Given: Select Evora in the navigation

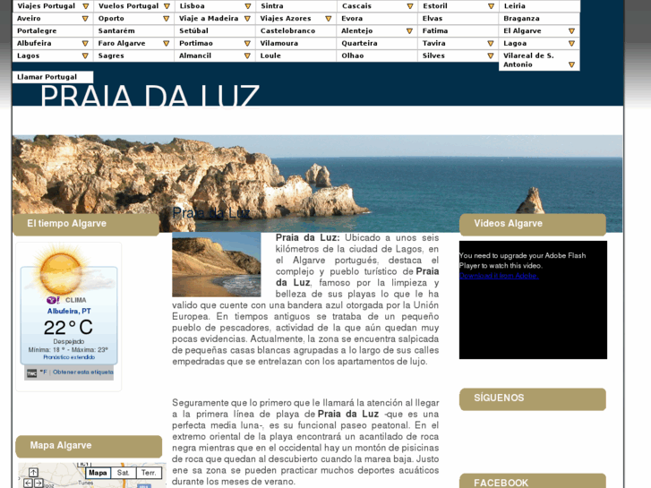Looking at the screenshot, I should click(377, 18).
